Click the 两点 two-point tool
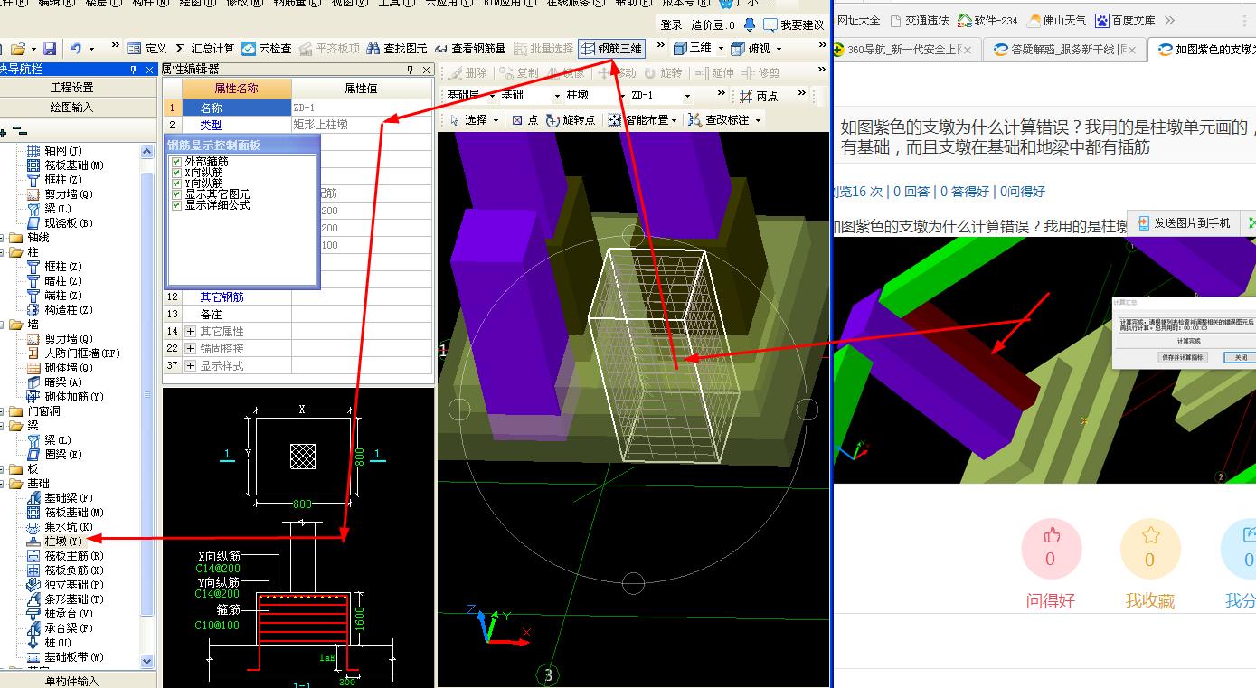This screenshot has width=1256, height=688. pos(759,96)
